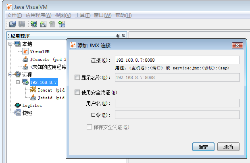Enable the 显示名称 checkbox
This screenshot has width=250, height=163.
coord(77,77)
